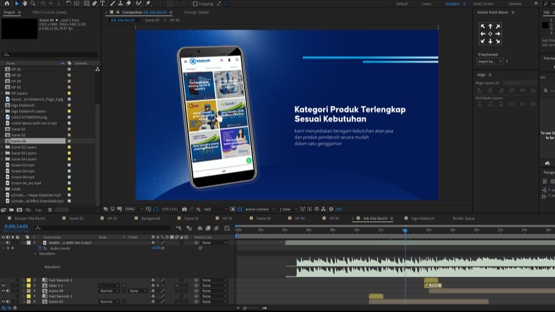This screenshot has height=312, width=555.
Task: Switch to the Background timeline tab
Action: (x=151, y=218)
